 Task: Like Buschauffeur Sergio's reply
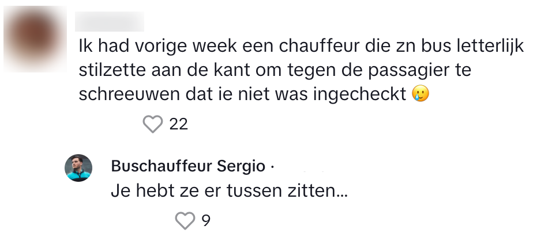click(x=185, y=220)
